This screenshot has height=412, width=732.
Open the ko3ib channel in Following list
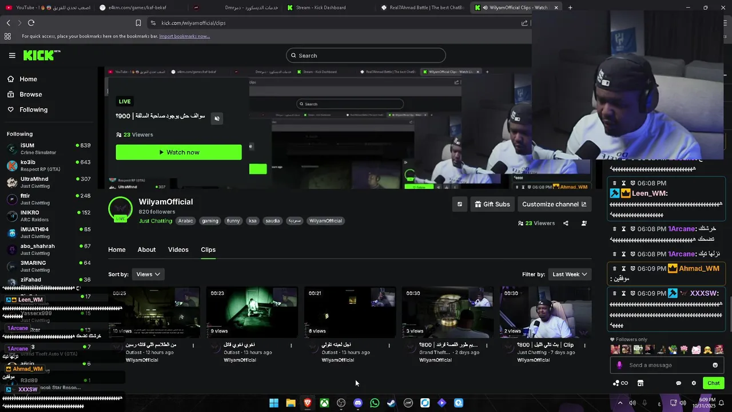click(49, 165)
